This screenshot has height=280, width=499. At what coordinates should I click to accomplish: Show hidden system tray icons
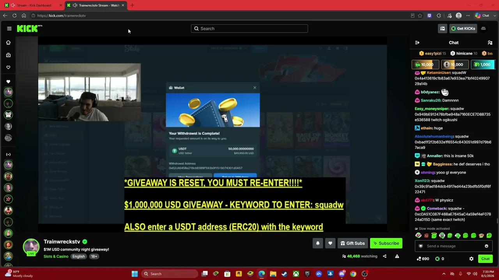(444, 274)
